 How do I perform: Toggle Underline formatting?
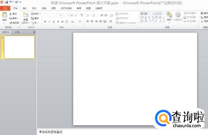pyautogui.click(x=54, y=21)
